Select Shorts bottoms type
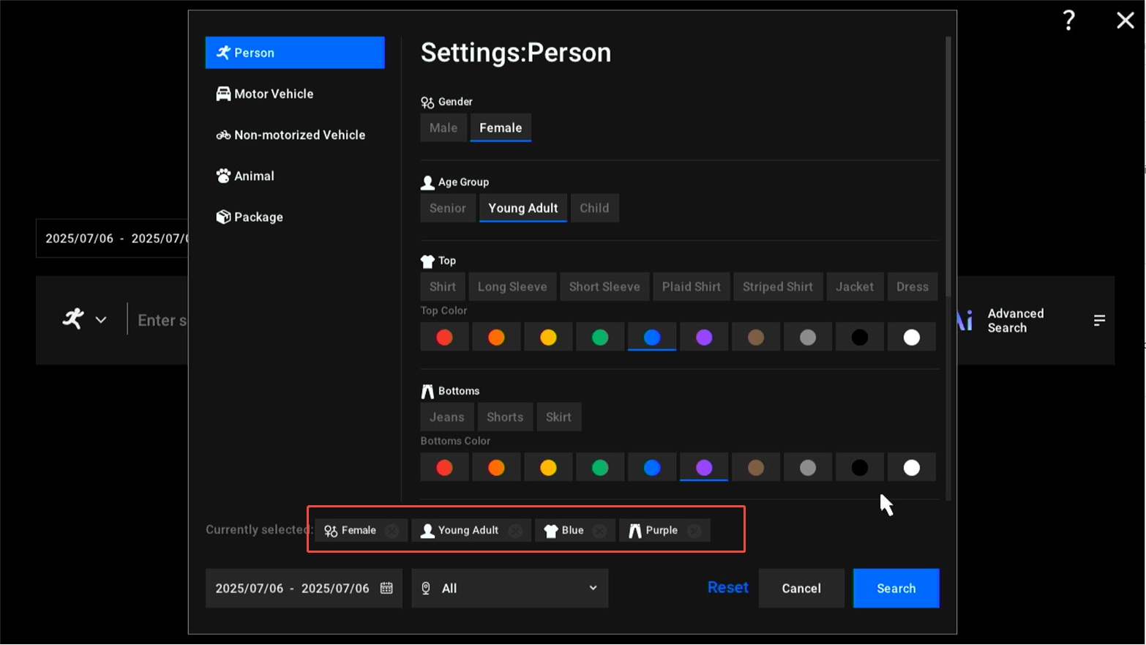 pos(505,417)
